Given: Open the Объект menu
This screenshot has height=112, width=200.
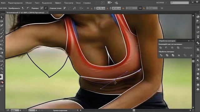Looking at the screenshot, I should [28, 3].
